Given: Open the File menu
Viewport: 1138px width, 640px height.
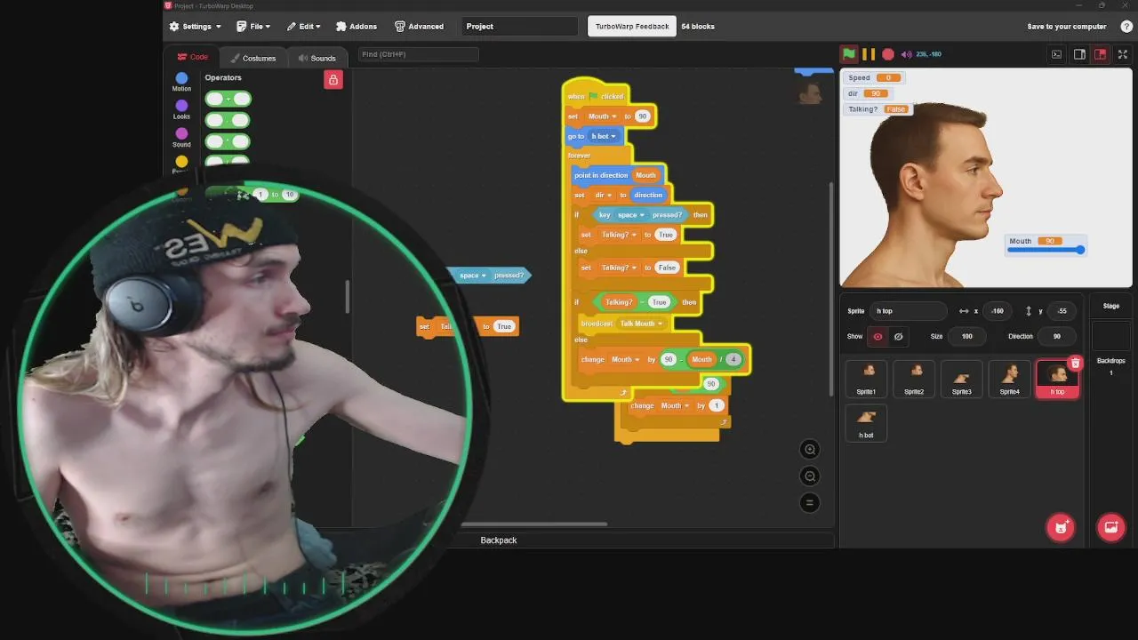Looking at the screenshot, I should [x=253, y=27].
